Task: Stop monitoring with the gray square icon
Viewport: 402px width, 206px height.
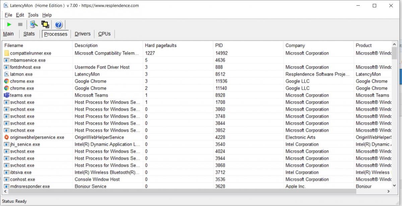Action: coord(20,24)
